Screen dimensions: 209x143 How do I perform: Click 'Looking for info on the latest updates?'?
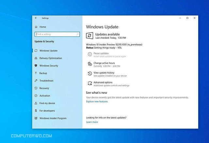coord(106,118)
